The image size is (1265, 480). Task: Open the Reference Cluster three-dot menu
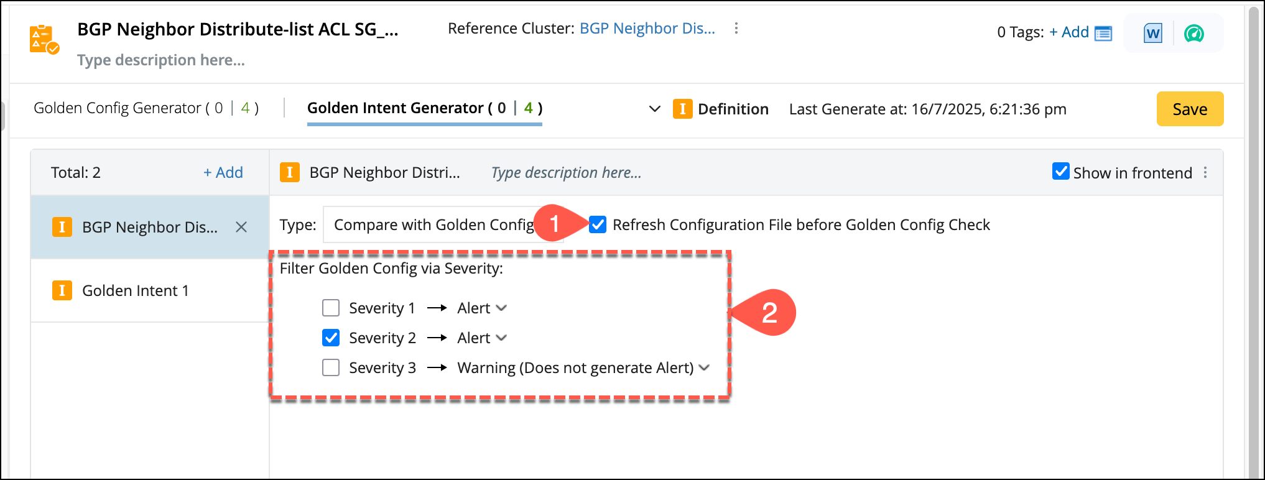tap(736, 29)
